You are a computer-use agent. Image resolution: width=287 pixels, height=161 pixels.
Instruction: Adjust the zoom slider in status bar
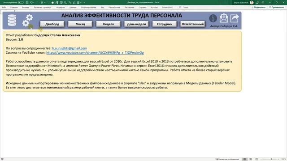point(271,159)
